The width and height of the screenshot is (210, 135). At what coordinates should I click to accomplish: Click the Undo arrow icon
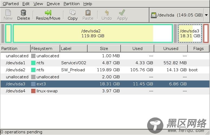[x=106, y=13]
